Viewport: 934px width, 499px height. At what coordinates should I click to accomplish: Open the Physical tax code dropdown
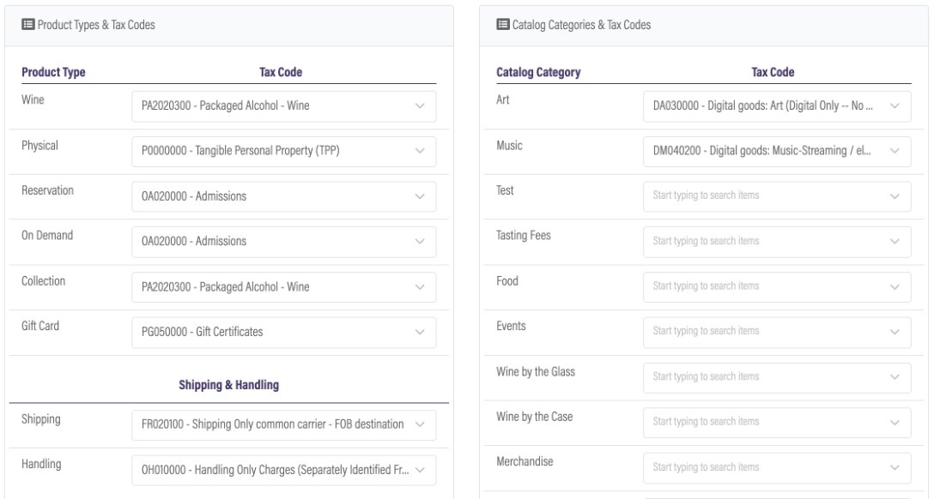tap(283, 152)
